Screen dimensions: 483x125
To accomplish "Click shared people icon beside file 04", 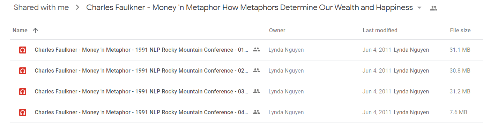I will pyautogui.click(x=257, y=112).
